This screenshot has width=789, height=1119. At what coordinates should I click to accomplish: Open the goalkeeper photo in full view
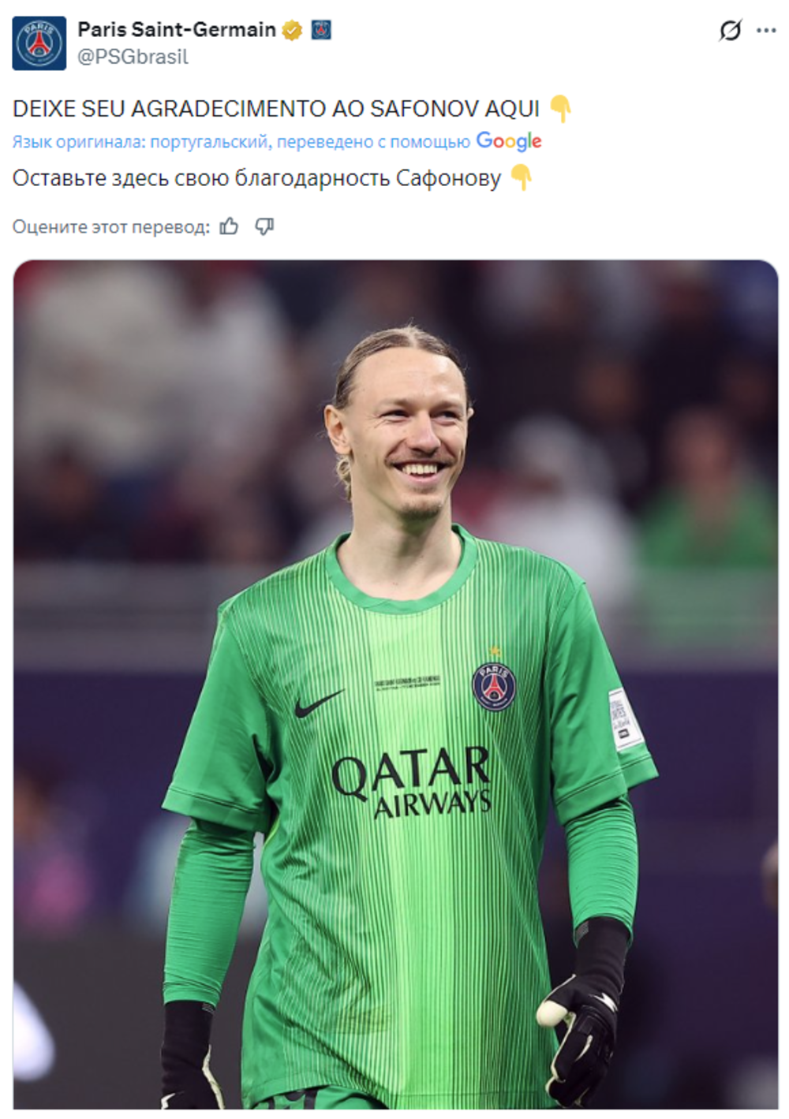click(x=395, y=684)
